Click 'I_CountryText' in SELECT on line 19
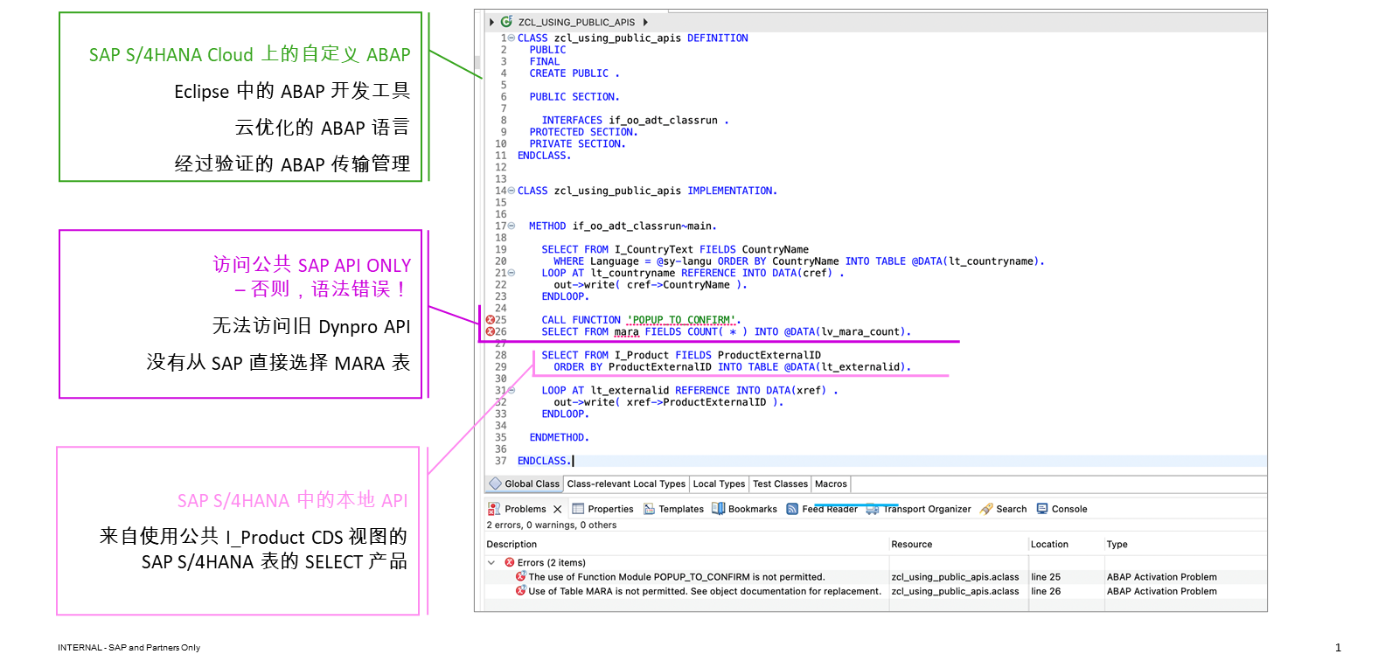Image resolution: width=1399 pixels, height=661 pixels. click(654, 249)
